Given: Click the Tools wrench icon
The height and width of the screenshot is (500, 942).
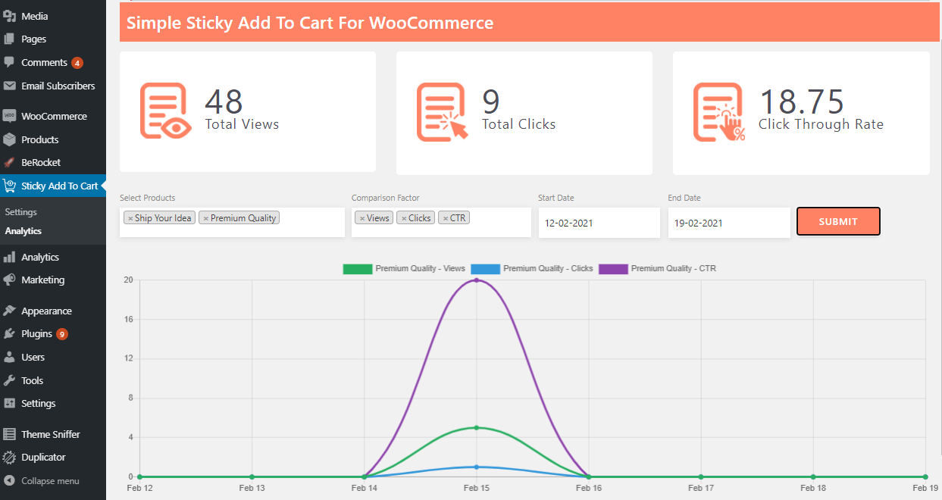Looking at the screenshot, I should pyautogui.click(x=9, y=380).
